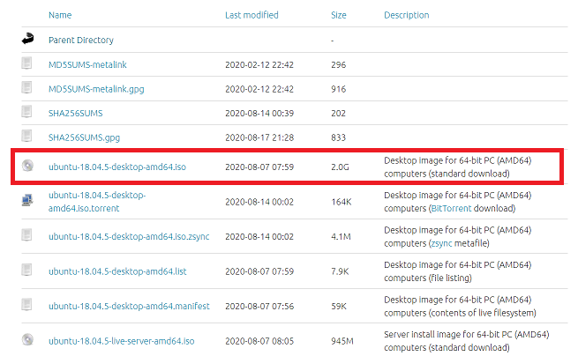Screen dimensions: 578x356
Task: Open the ubuntu-18.04.5-desktop-amd64.iso.torrent link
Action: pyautogui.click(x=97, y=202)
